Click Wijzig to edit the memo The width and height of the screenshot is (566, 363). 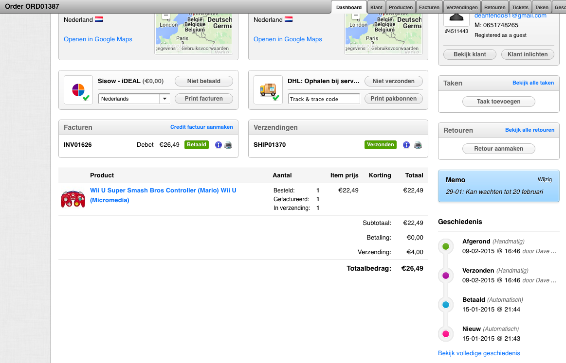coord(545,179)
